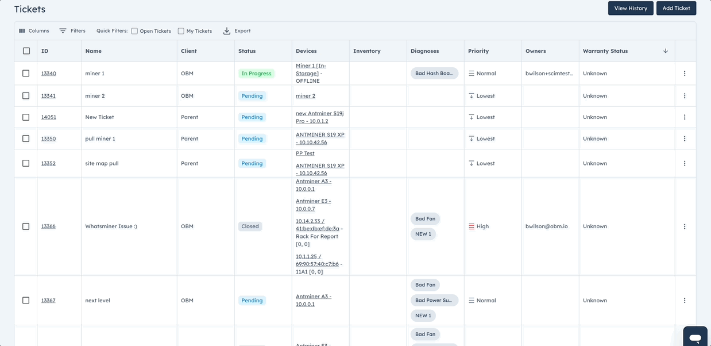Click the View History button
Viewport: 711px width, 346px height.
pyautogui.click(x=630, y=8)
